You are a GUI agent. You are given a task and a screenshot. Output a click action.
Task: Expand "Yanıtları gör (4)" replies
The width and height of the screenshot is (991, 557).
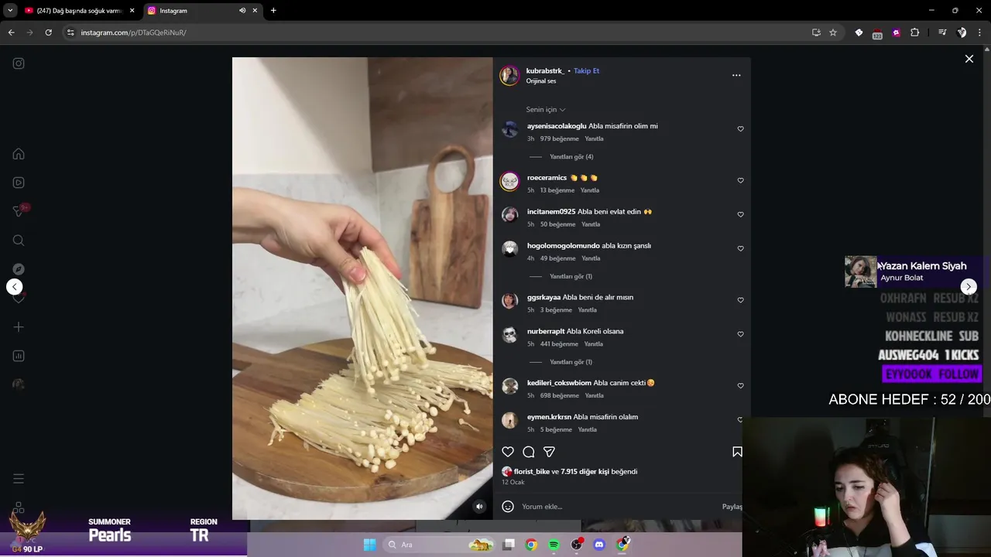pos(571,157)
